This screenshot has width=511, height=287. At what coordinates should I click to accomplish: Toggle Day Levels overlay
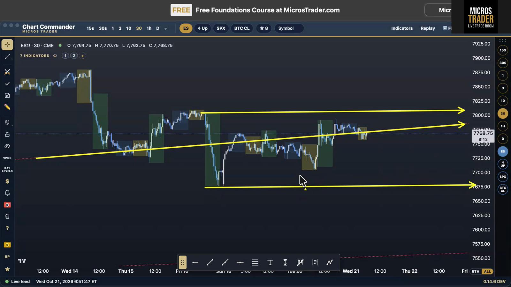tap(7, 169)
